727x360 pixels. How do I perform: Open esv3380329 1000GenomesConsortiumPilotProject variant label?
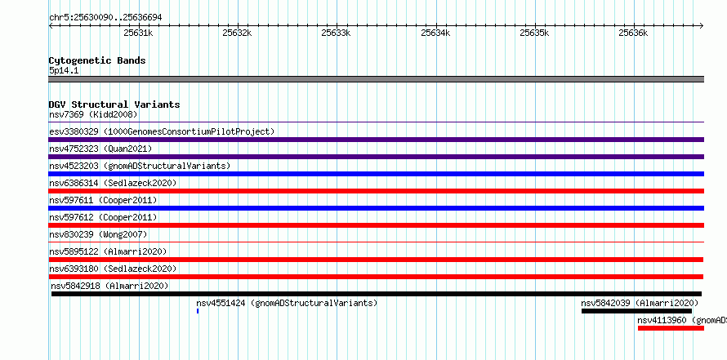click(162, 131)
